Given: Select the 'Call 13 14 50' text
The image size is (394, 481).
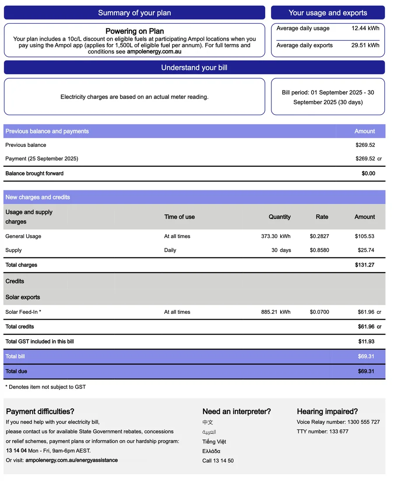Looking at the screenshot, I should pos(218,460).
